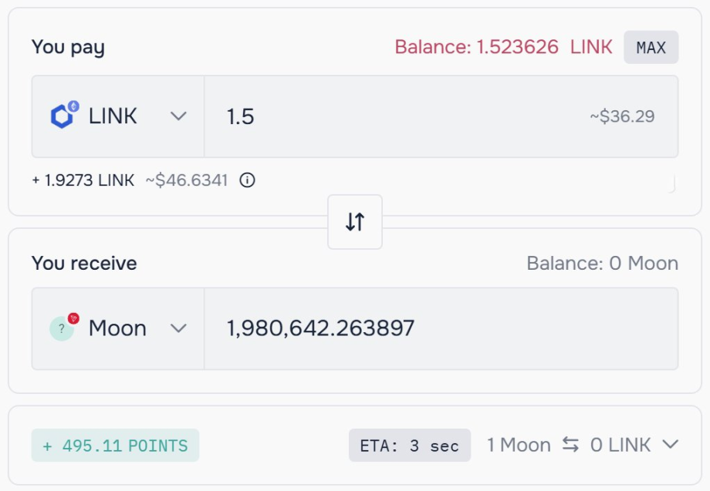Open the LINK token selector dropdown arrow
Screen dimensions: 710x491
[178, 116]
